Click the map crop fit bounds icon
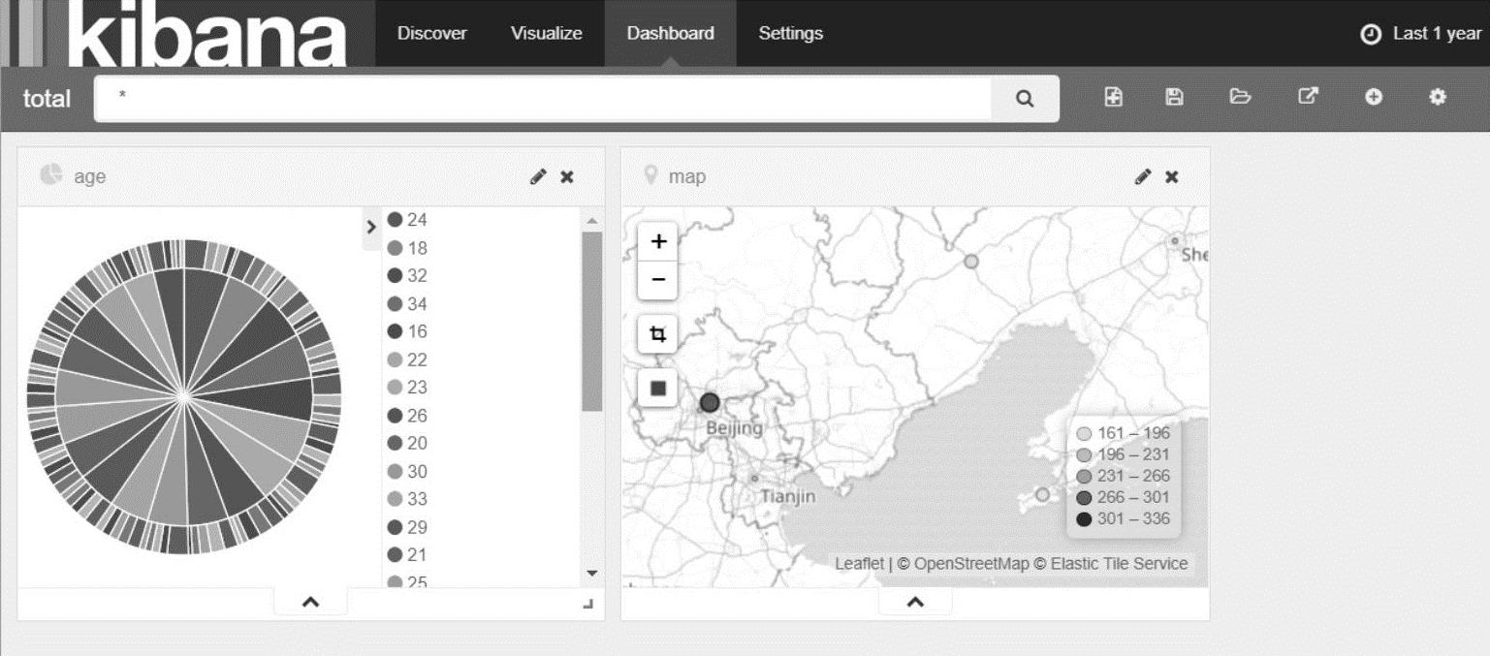 click(x=658, y=335)
